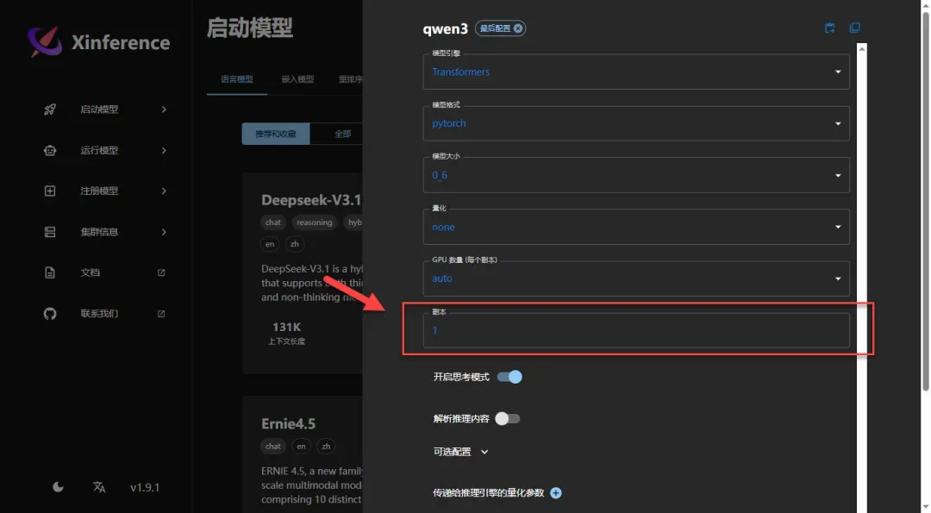Click the robot icon beside 运行模型

pos(50,150)
